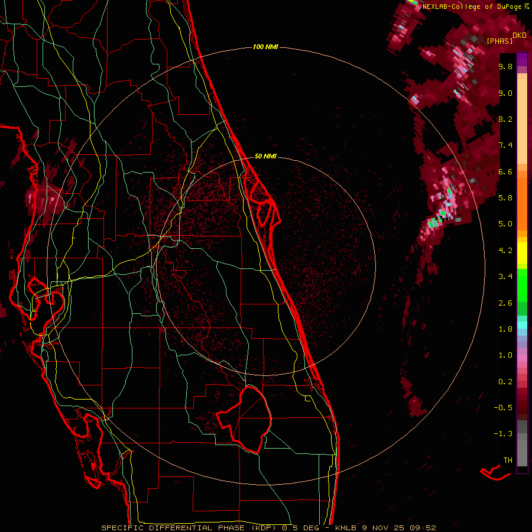This screenshot has height=532, width=532.
Task: Click the 1.0 value on color scale
Action: 505,355
